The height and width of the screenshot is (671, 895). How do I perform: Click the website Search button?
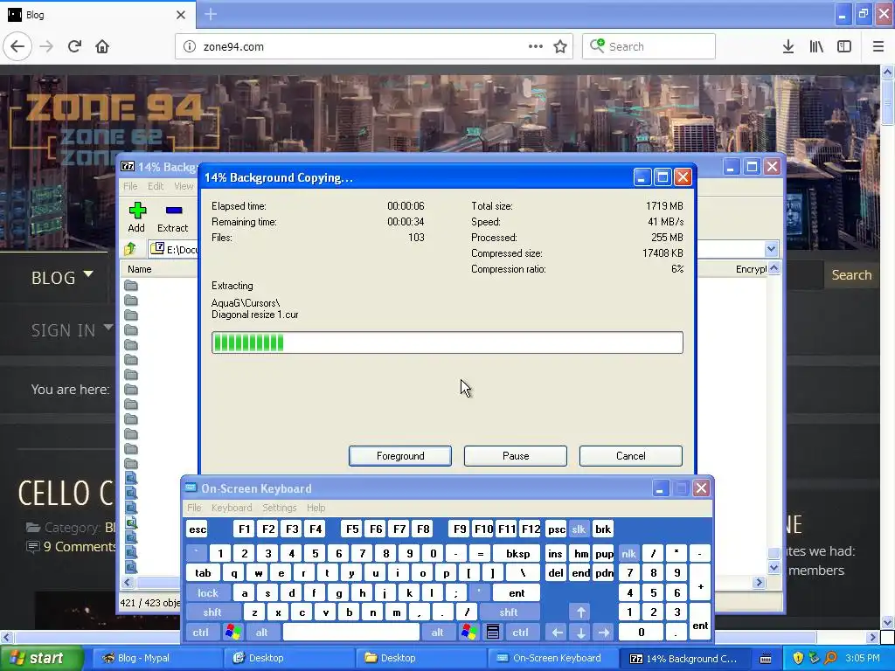[851, 275]
